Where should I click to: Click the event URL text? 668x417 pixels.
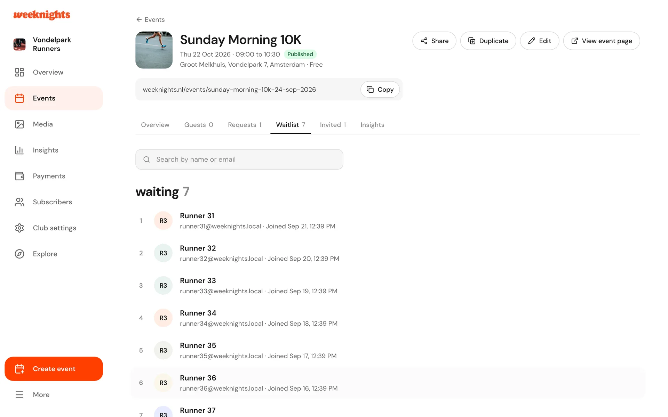[x=229, y=90]
